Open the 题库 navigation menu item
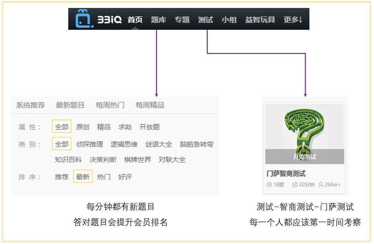This screenshot has width=374, height=244. pos(158,20)
